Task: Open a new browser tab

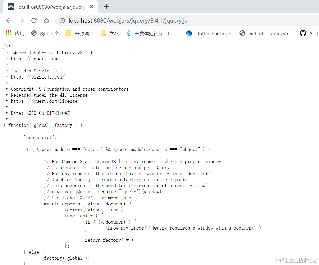Action: (x=106, y=7)
